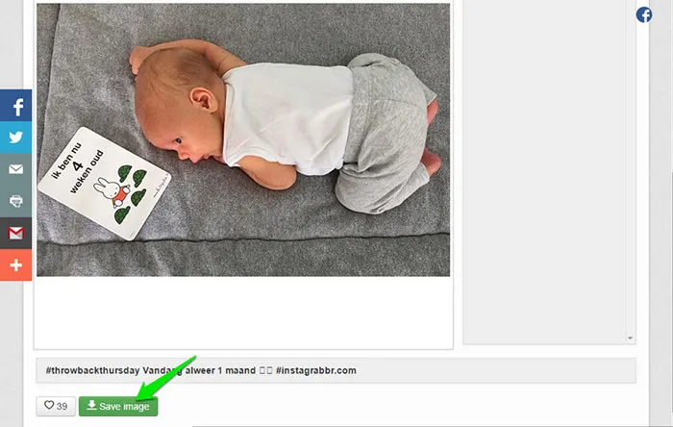
Task: Click the download arrow on Save image
Action: coord(91,405)
